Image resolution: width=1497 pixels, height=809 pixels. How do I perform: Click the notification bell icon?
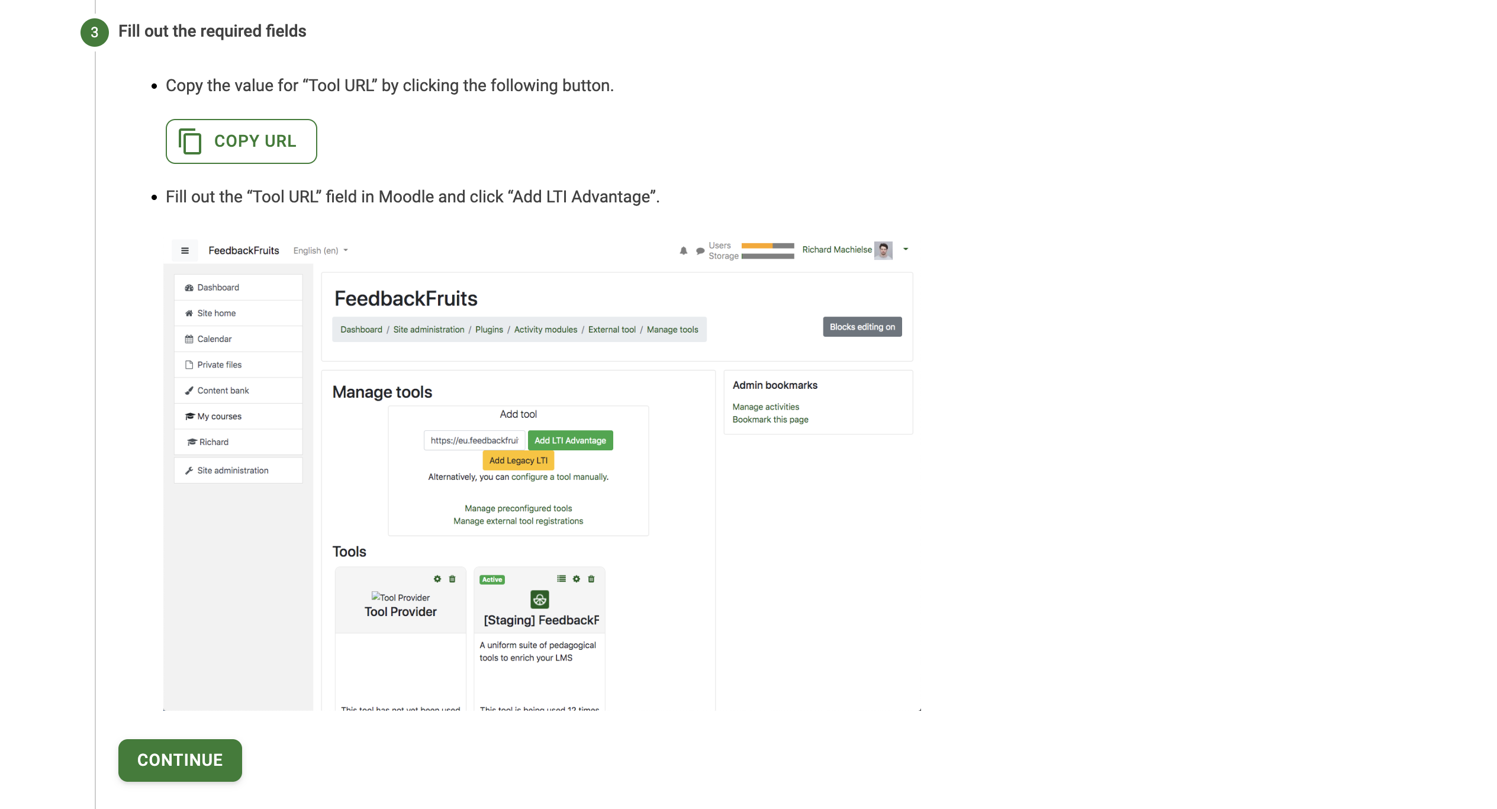(x=684, y=251)
